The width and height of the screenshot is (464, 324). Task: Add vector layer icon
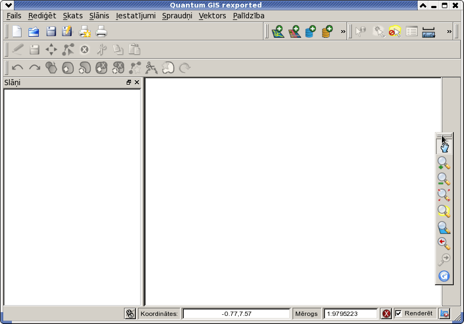[x=278, y=31]
